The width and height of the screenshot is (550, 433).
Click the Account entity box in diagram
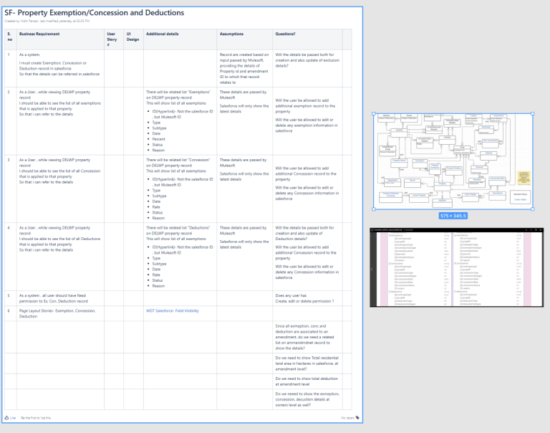pyautogui.click(x=399, y=133)
